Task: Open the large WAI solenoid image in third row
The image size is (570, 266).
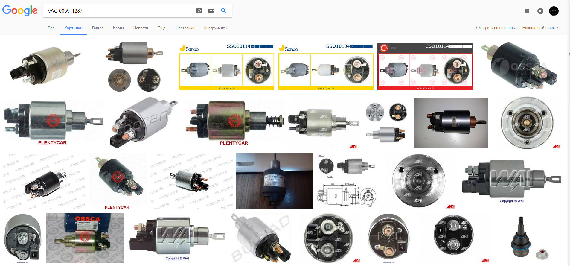Action: [512, 181]
